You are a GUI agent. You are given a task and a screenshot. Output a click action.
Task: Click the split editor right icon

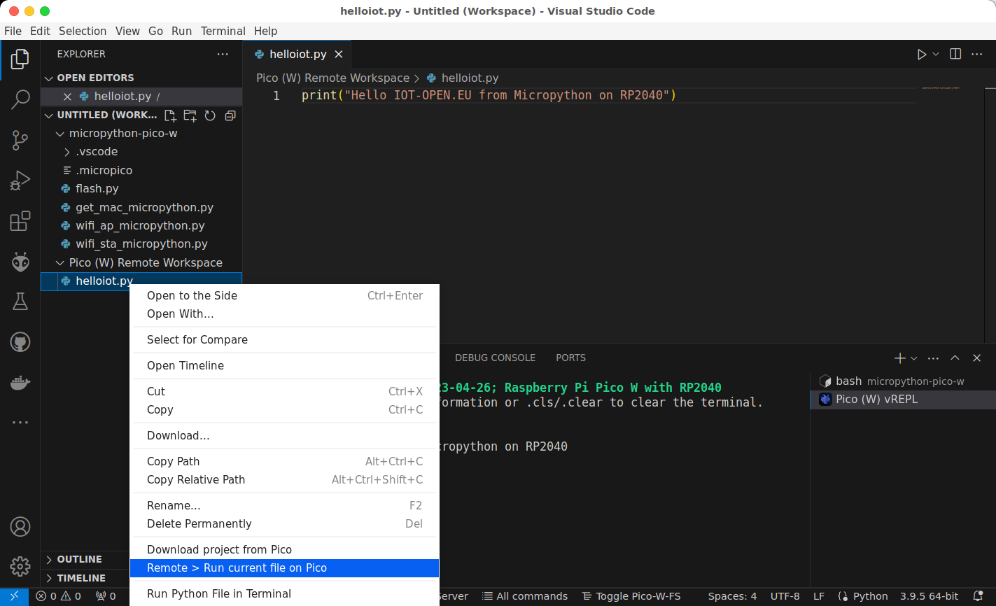coord(955,55)
